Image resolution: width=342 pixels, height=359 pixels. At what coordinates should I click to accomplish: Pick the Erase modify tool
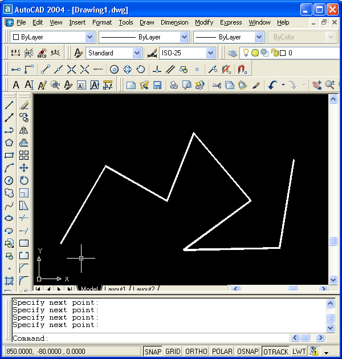[x=24, y=105]
